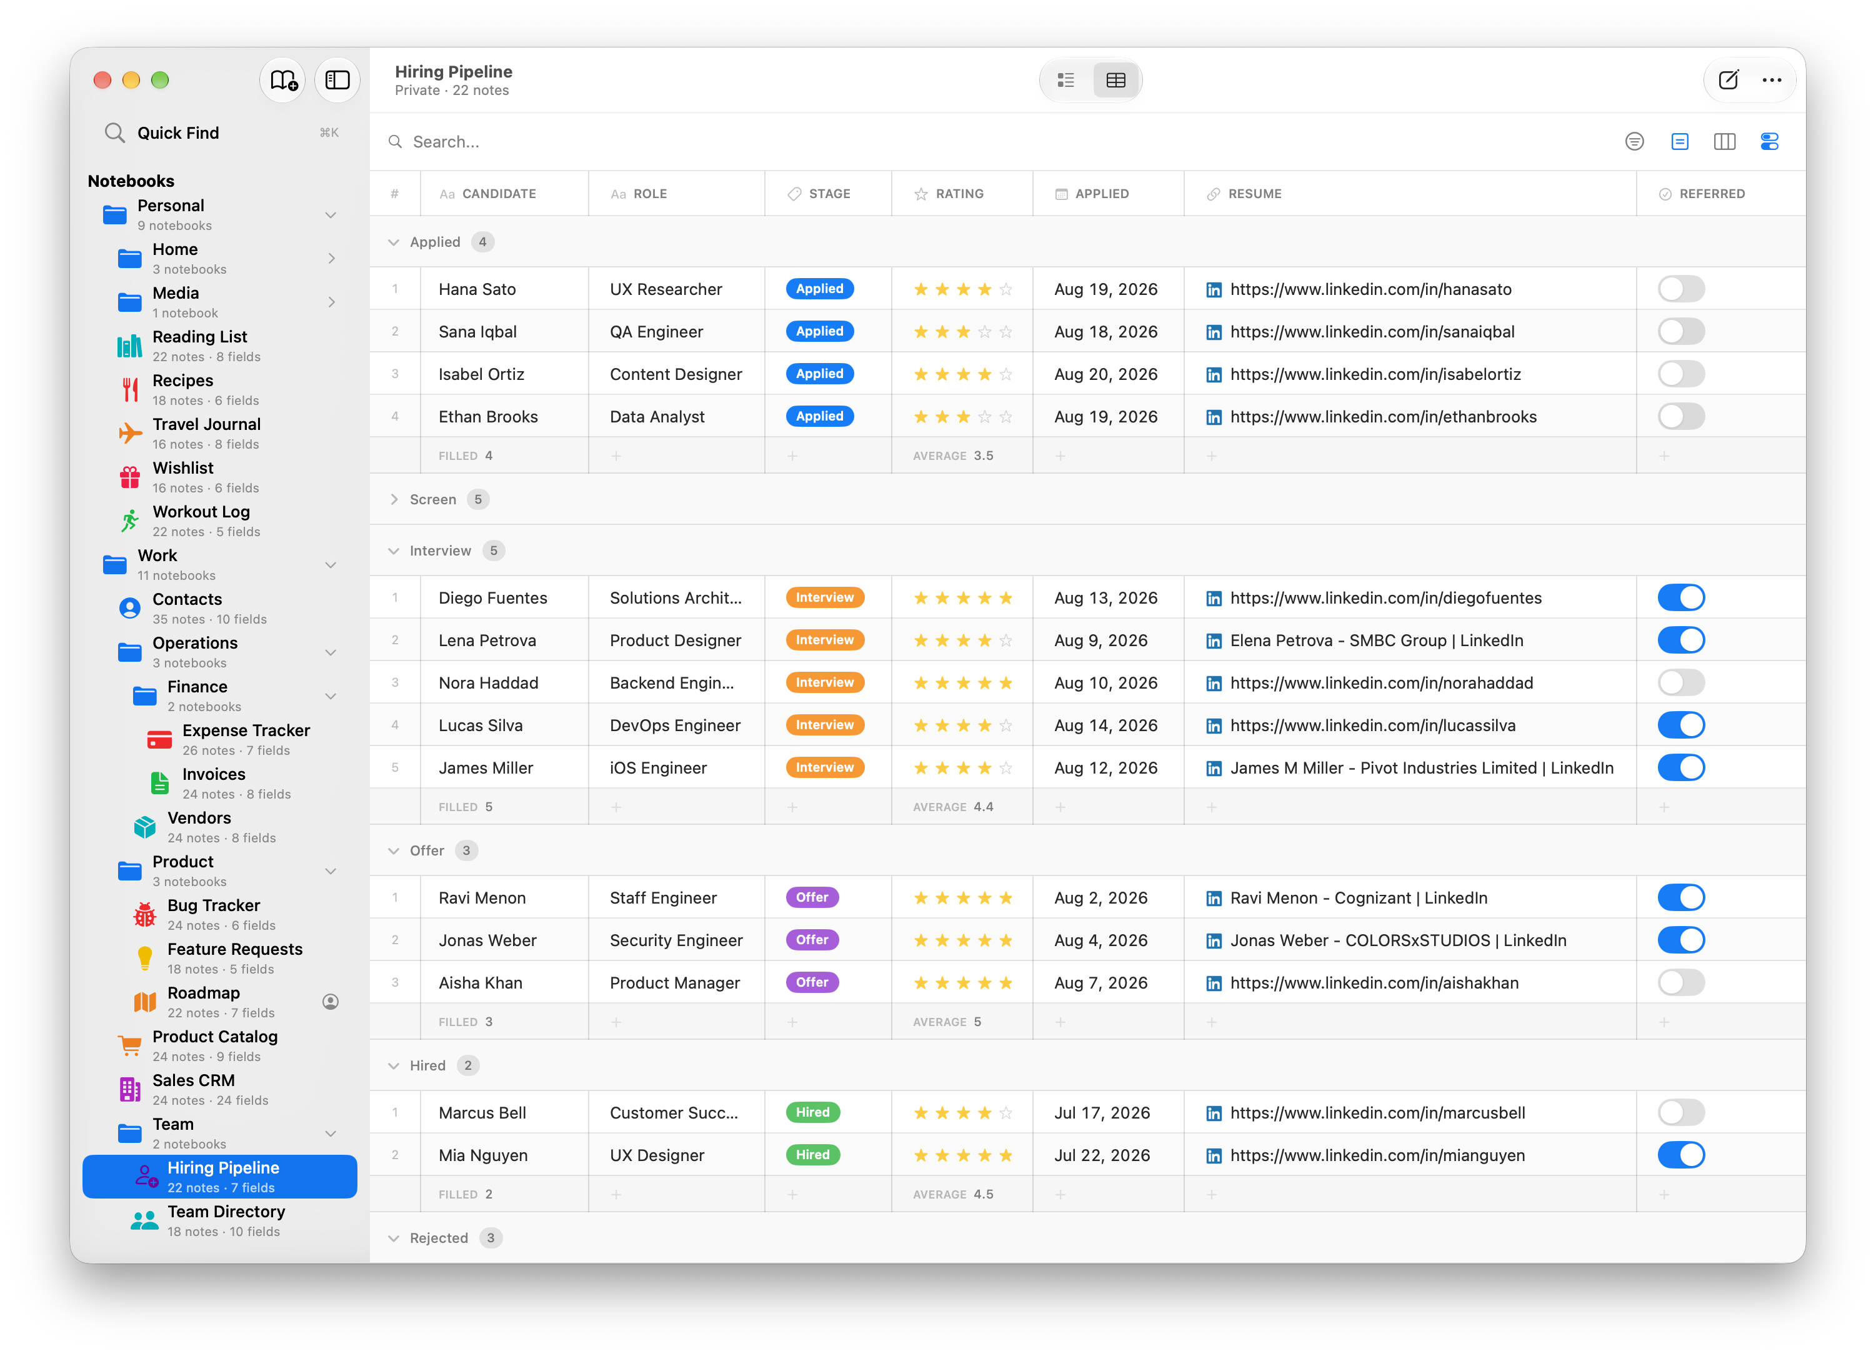Click the Sales CRM building icon
The image size is (1876, 1356).
(130, 1090)
